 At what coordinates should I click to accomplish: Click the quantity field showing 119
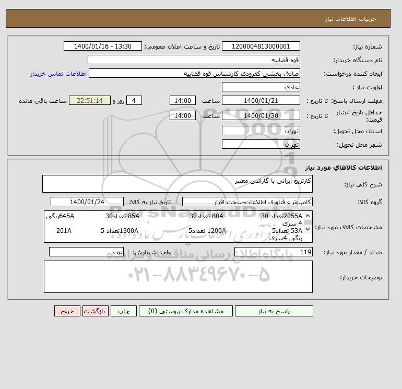[273, 252]
